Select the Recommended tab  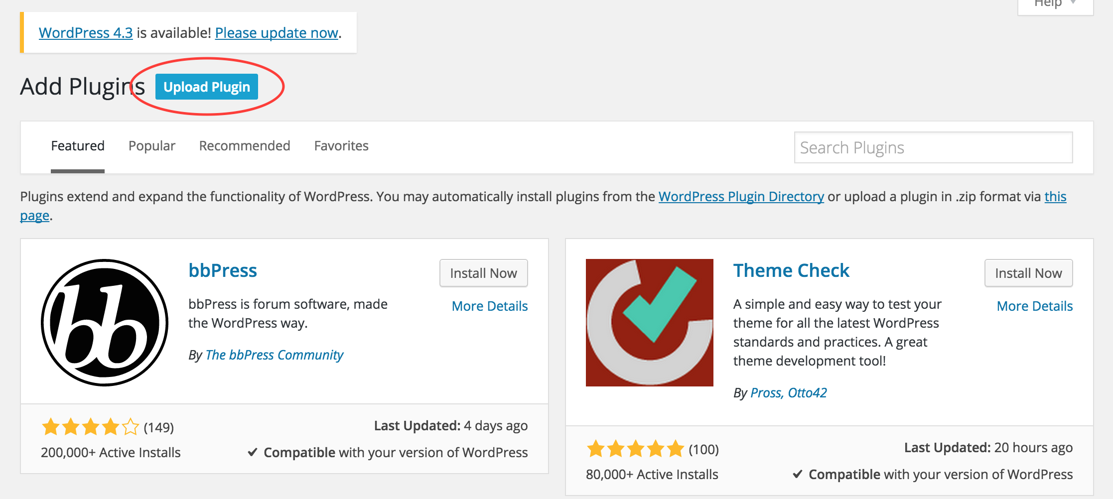[x=245, y=146]
